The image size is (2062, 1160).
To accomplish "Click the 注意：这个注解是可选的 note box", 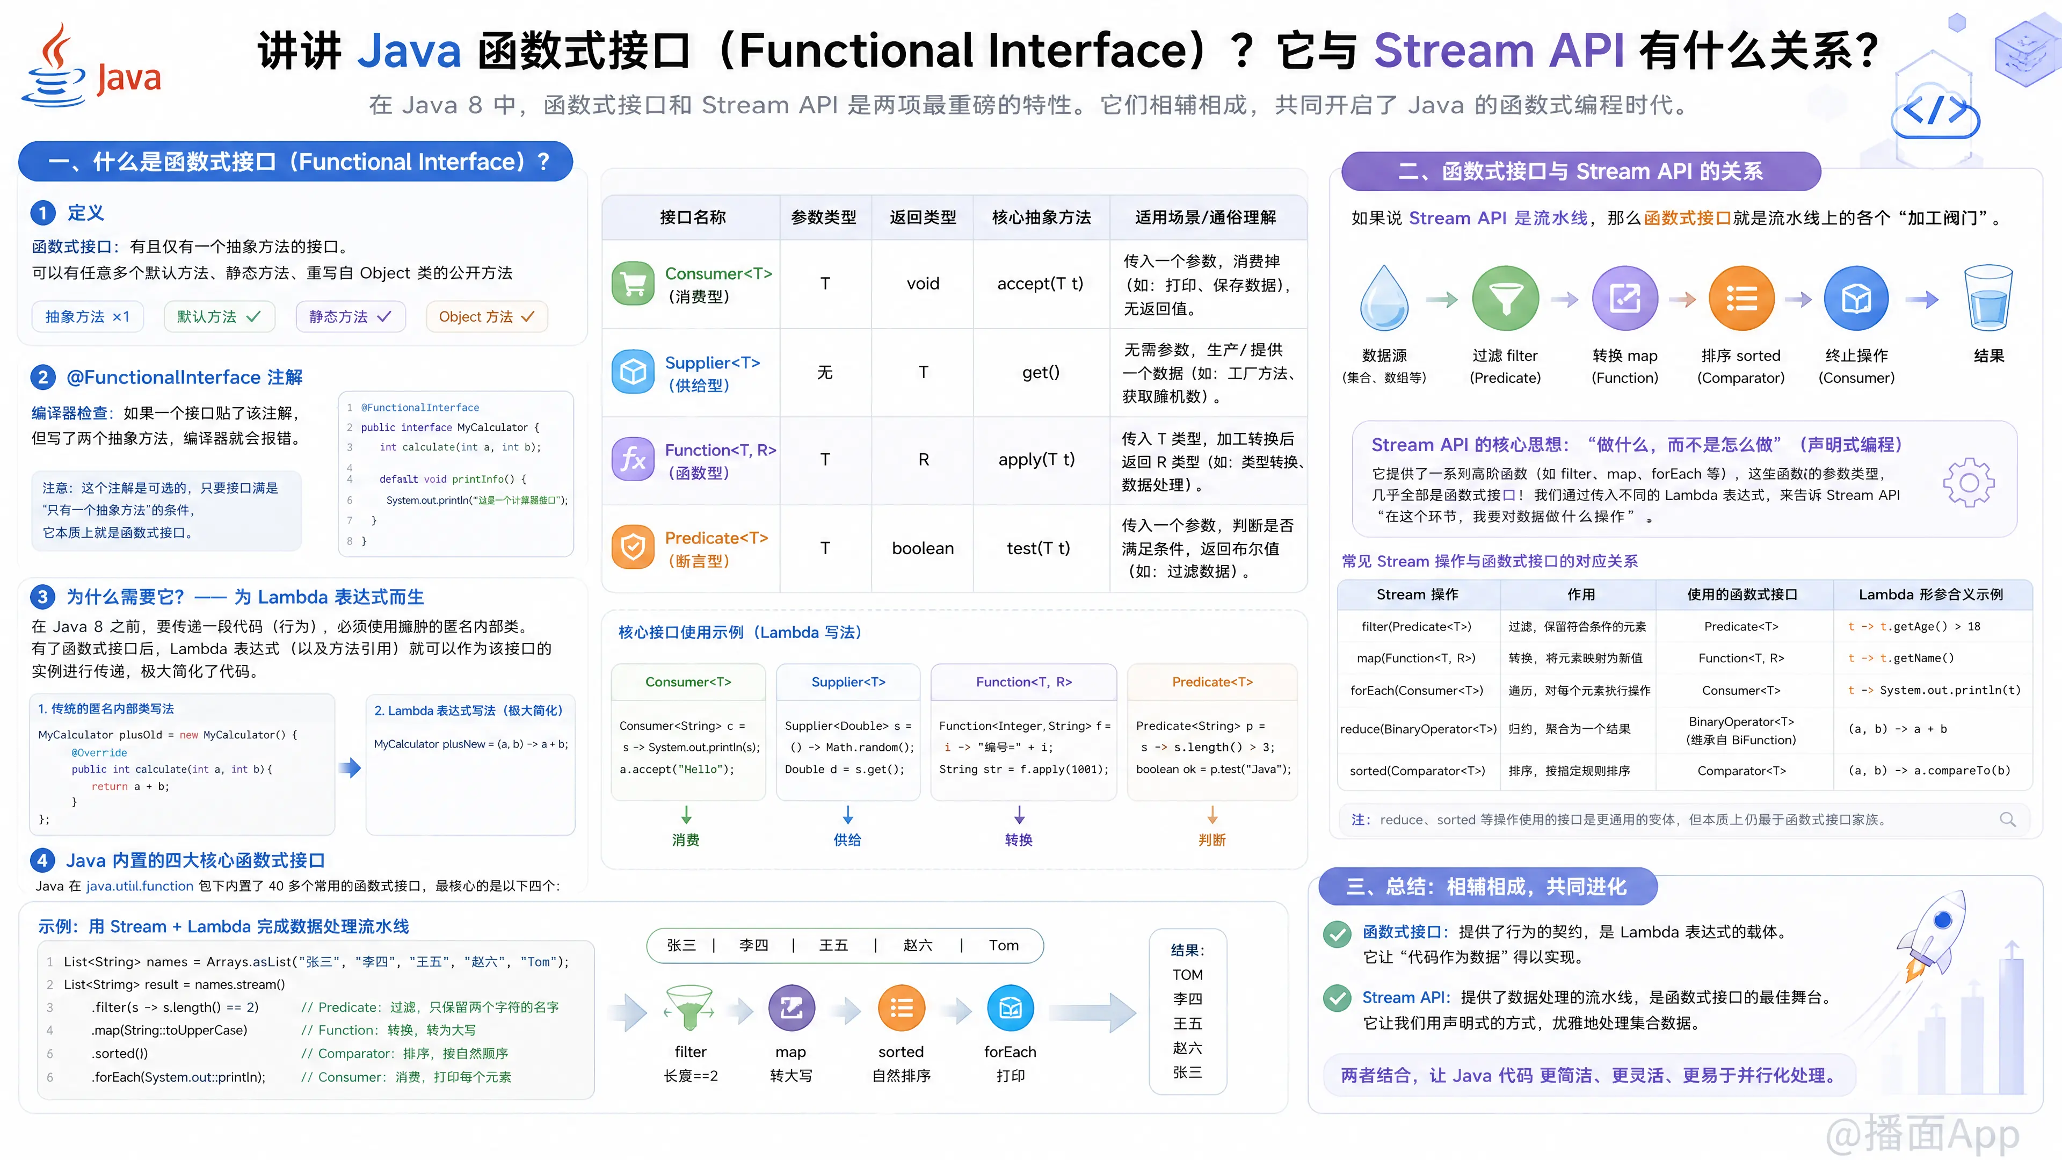I will point(166,511).
